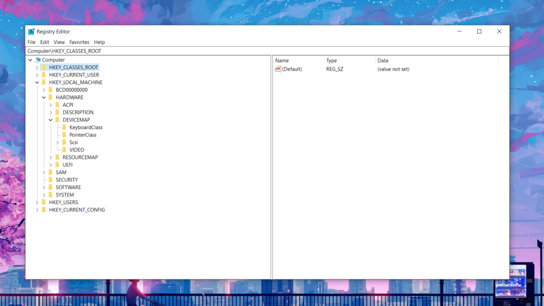Click the SECURITY folder icon

point(50,180)
